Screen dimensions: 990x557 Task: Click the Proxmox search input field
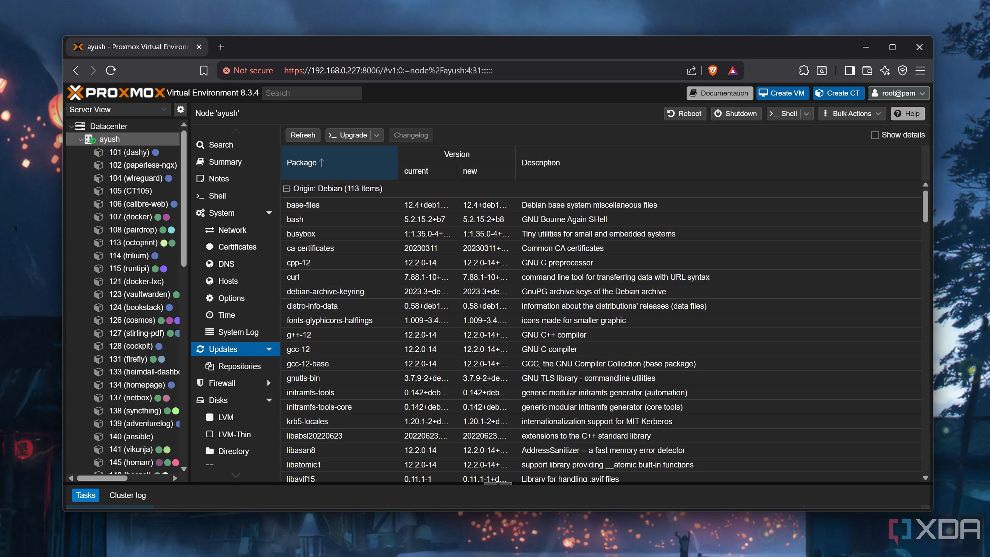[311, 93]
